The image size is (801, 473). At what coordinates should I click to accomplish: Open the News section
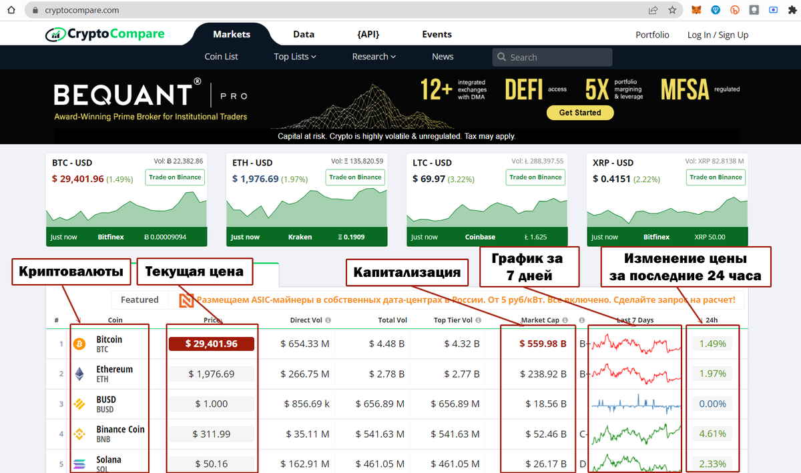443,57
